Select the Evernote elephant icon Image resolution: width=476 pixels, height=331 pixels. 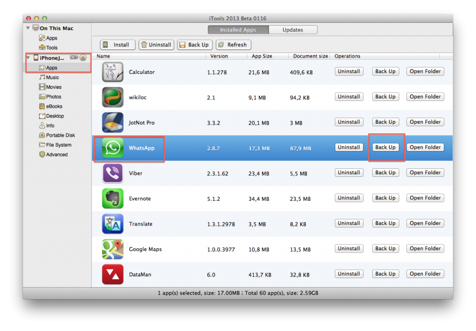(x=112, y=199)
